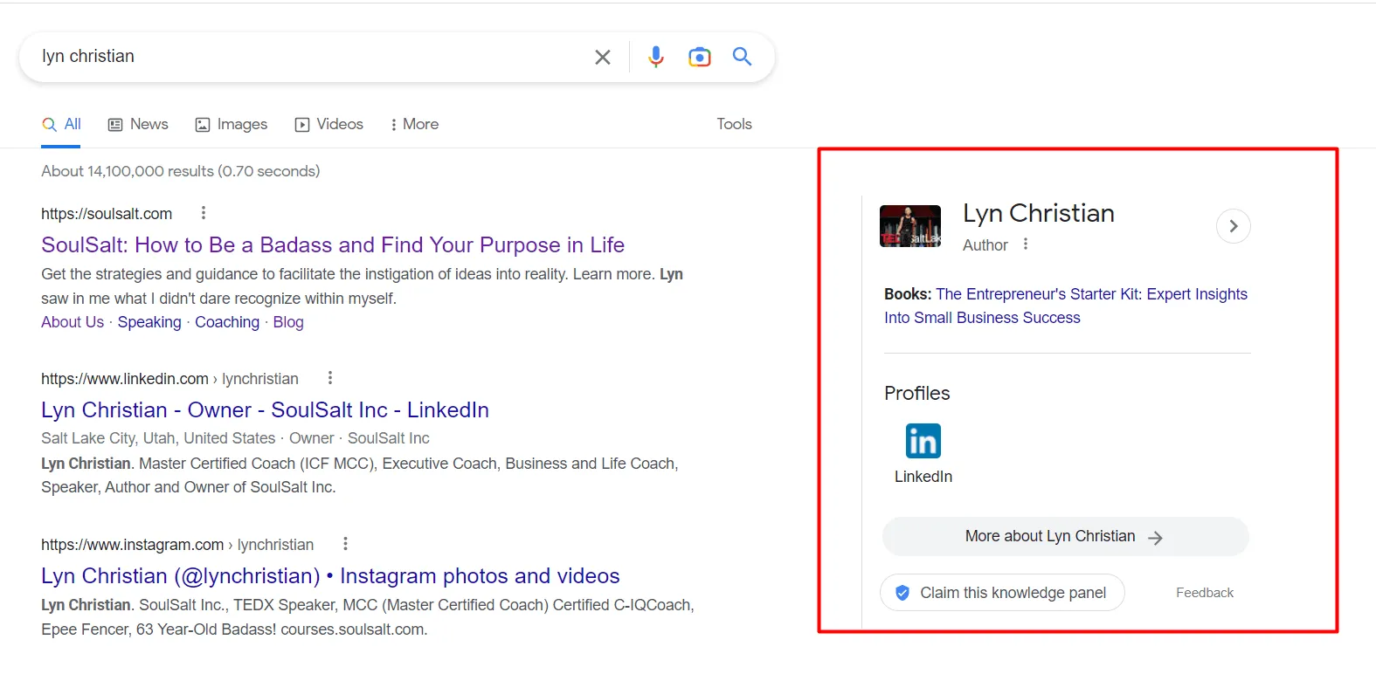Click the blue magnifier search button
The image size is (1376, 674).
pyautogui.click(x=742, y=57)
